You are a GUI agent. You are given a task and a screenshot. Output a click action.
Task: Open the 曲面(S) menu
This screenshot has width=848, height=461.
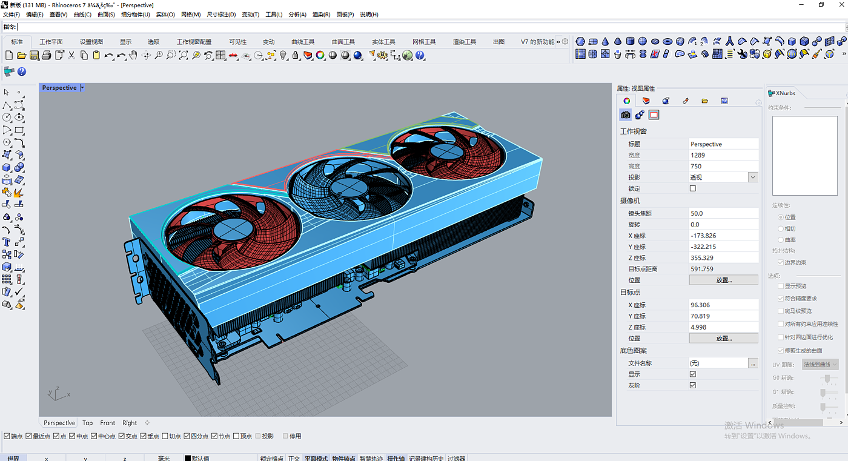point(106,15)
